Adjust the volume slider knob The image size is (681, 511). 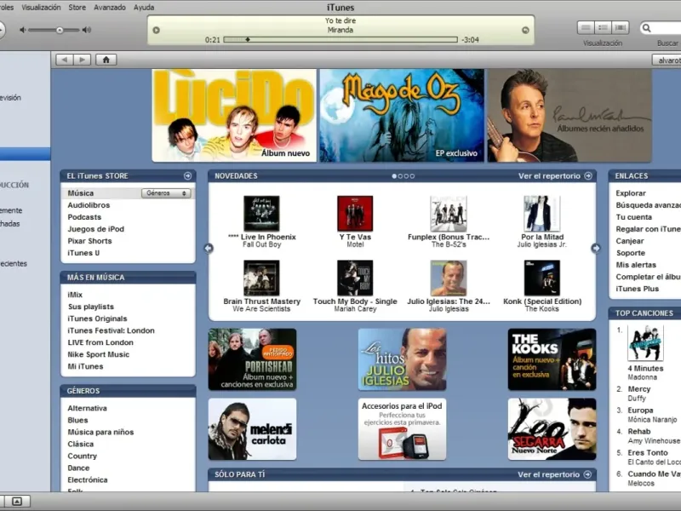pyautogui.click(x=60, y=30)
